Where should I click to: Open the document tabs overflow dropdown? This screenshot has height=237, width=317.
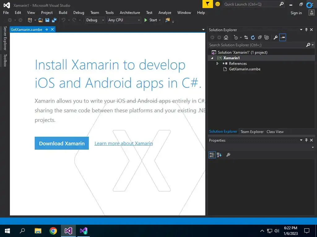click(x=203, y=30)
